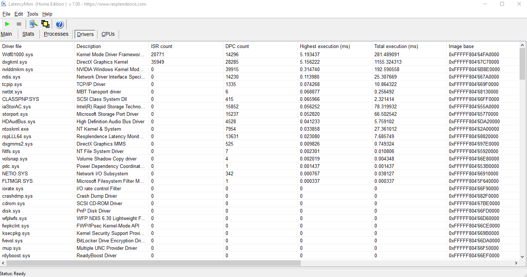Click the horizontal scrollbar thumb

point(153,263)
